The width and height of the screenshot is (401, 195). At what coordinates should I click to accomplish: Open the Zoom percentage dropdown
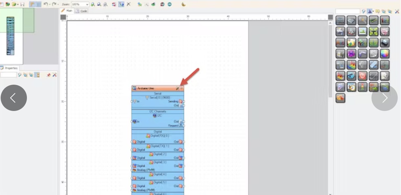[x=87, y=5]
